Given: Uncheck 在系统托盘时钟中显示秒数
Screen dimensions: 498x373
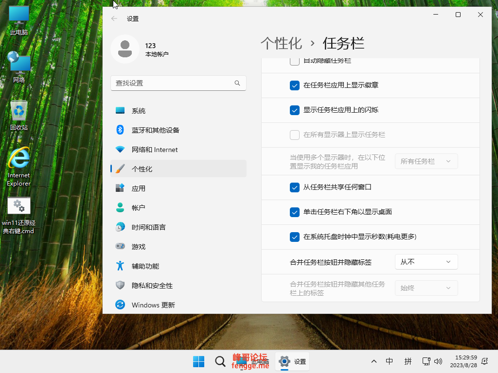Looking at the screenshot, I should (x=294, y=237).
